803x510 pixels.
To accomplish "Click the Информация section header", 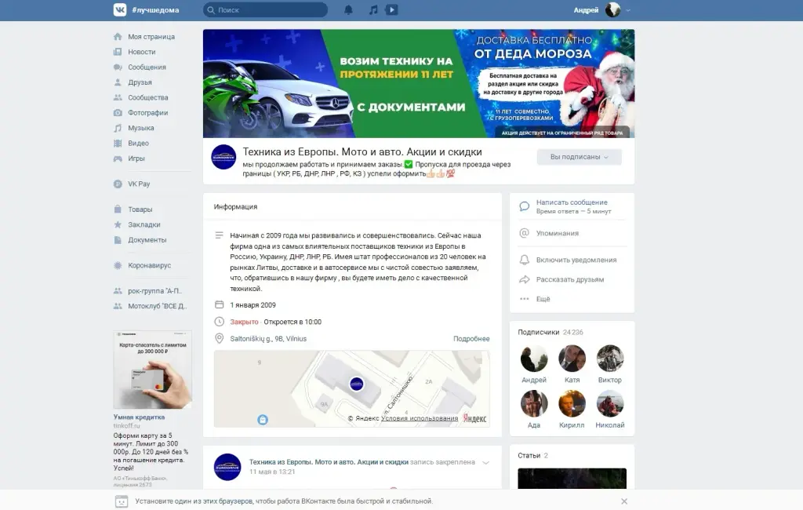I will pos(235,206).
